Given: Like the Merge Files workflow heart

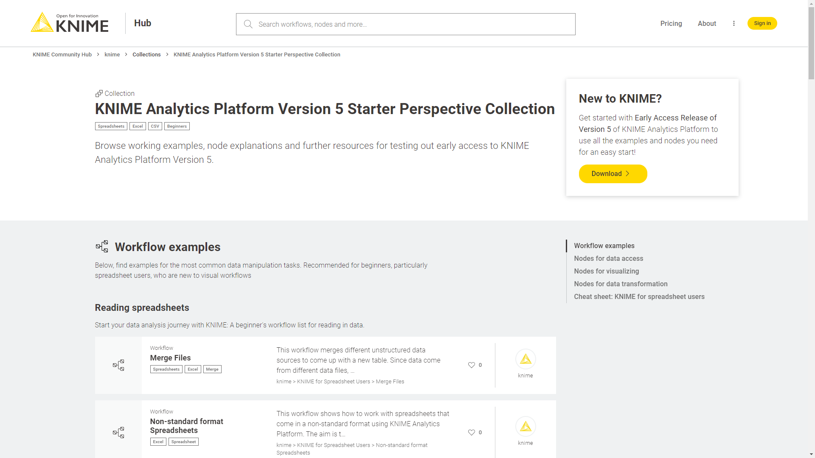Looking at the screenshot, I should tap(471, 365).
